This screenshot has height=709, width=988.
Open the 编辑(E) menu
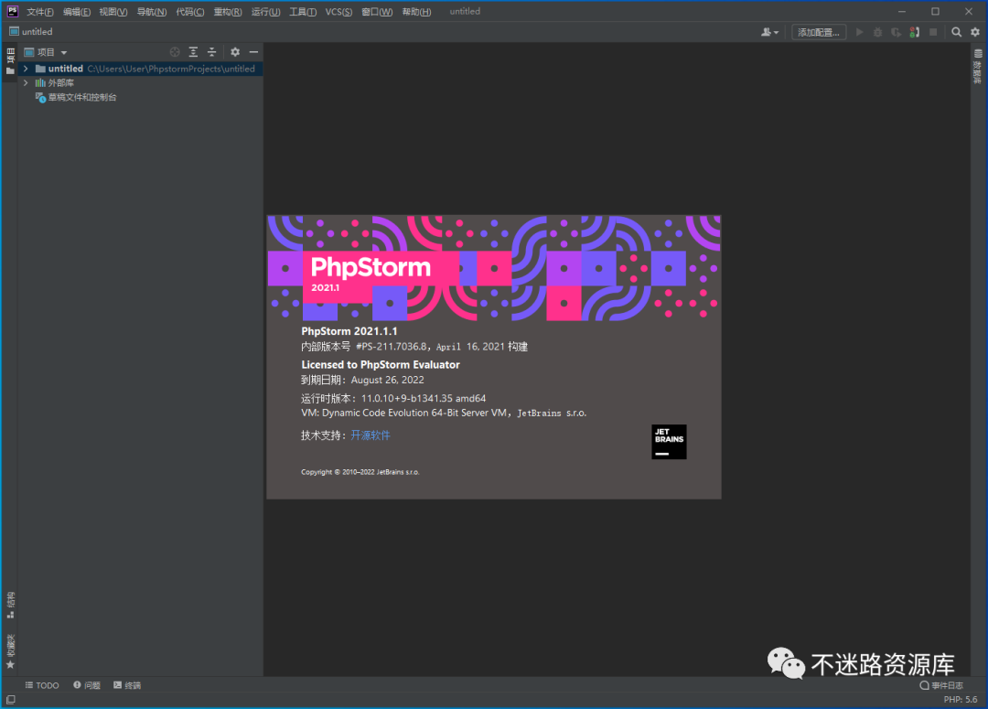76,12
